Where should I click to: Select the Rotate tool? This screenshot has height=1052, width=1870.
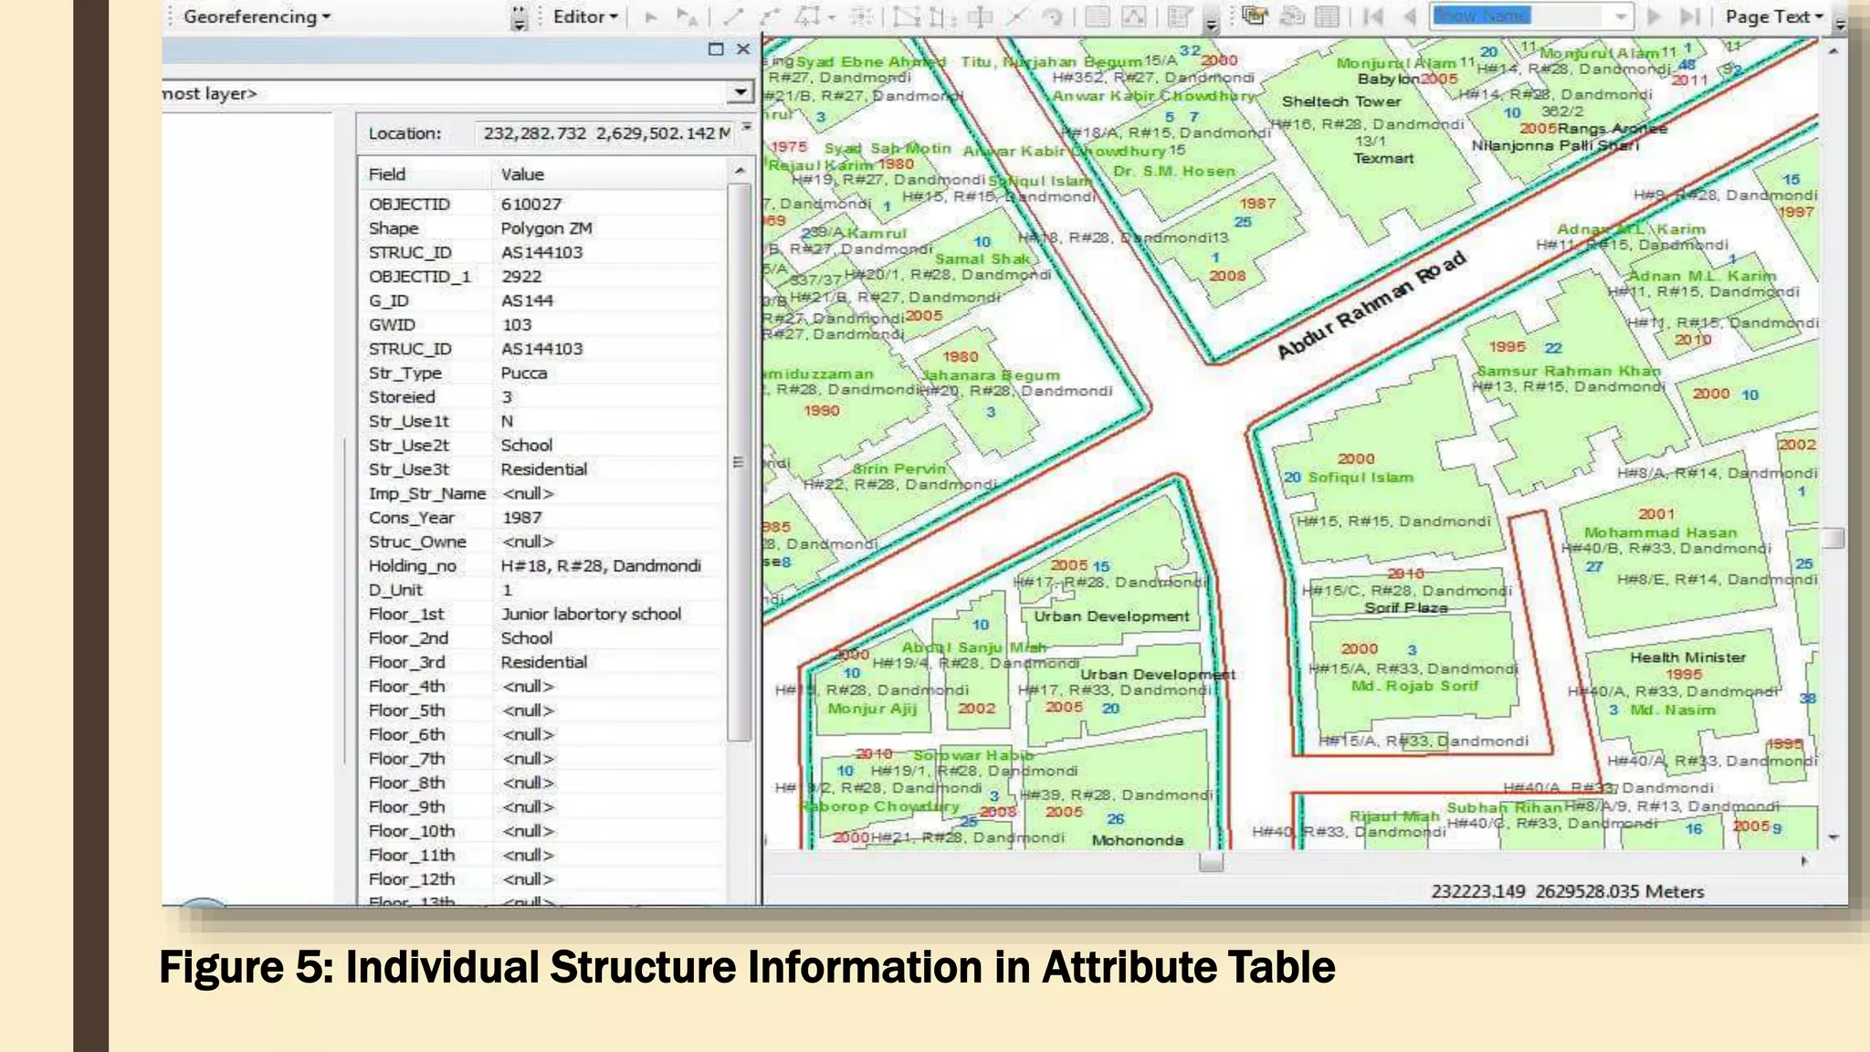click(x=1052, y=16)
